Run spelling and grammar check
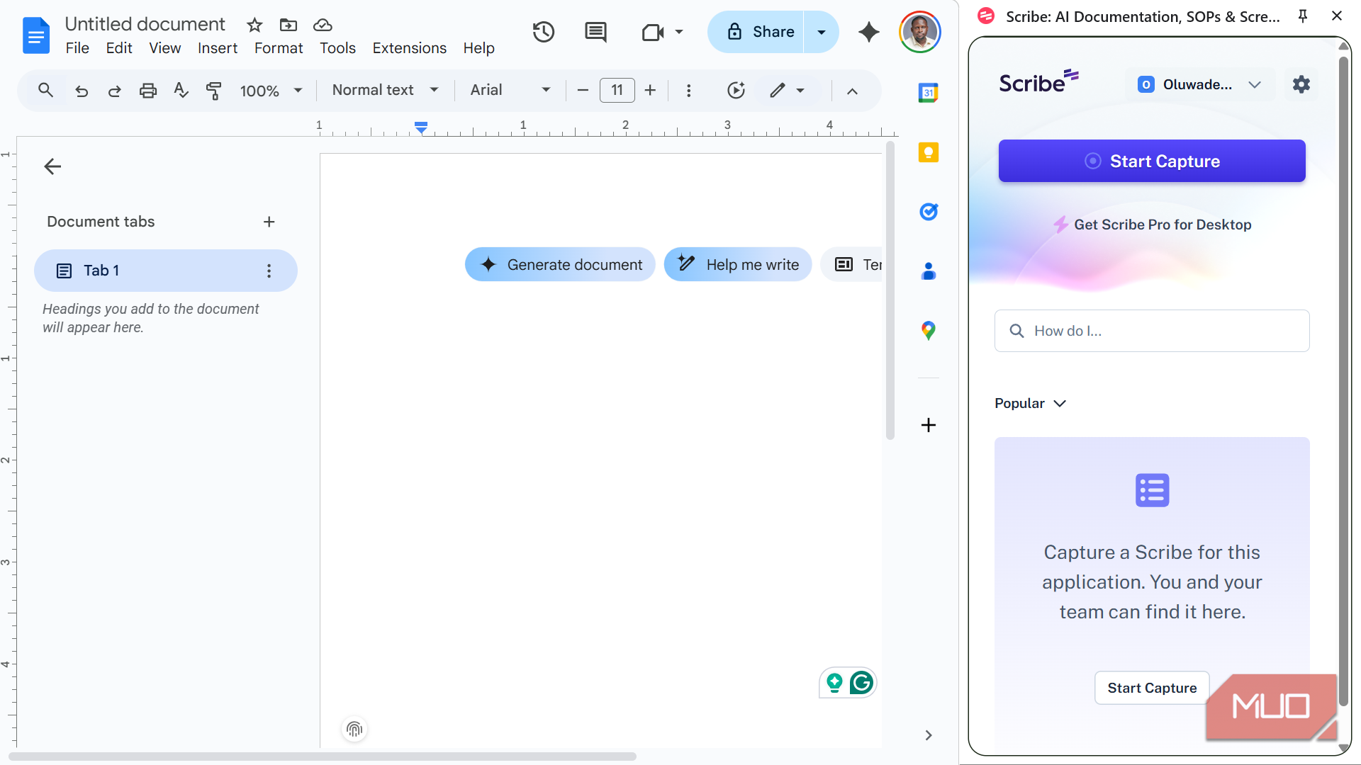Viewport: 1361px width, 765px height. click(x=181, y=91)
